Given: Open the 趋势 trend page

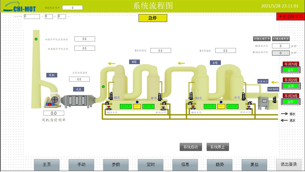Looking at the screenshot, I should [x=220, y=164].
